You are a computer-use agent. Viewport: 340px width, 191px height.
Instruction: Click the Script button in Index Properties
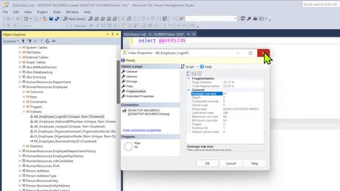pyautogui.click(x=188, y=67)
